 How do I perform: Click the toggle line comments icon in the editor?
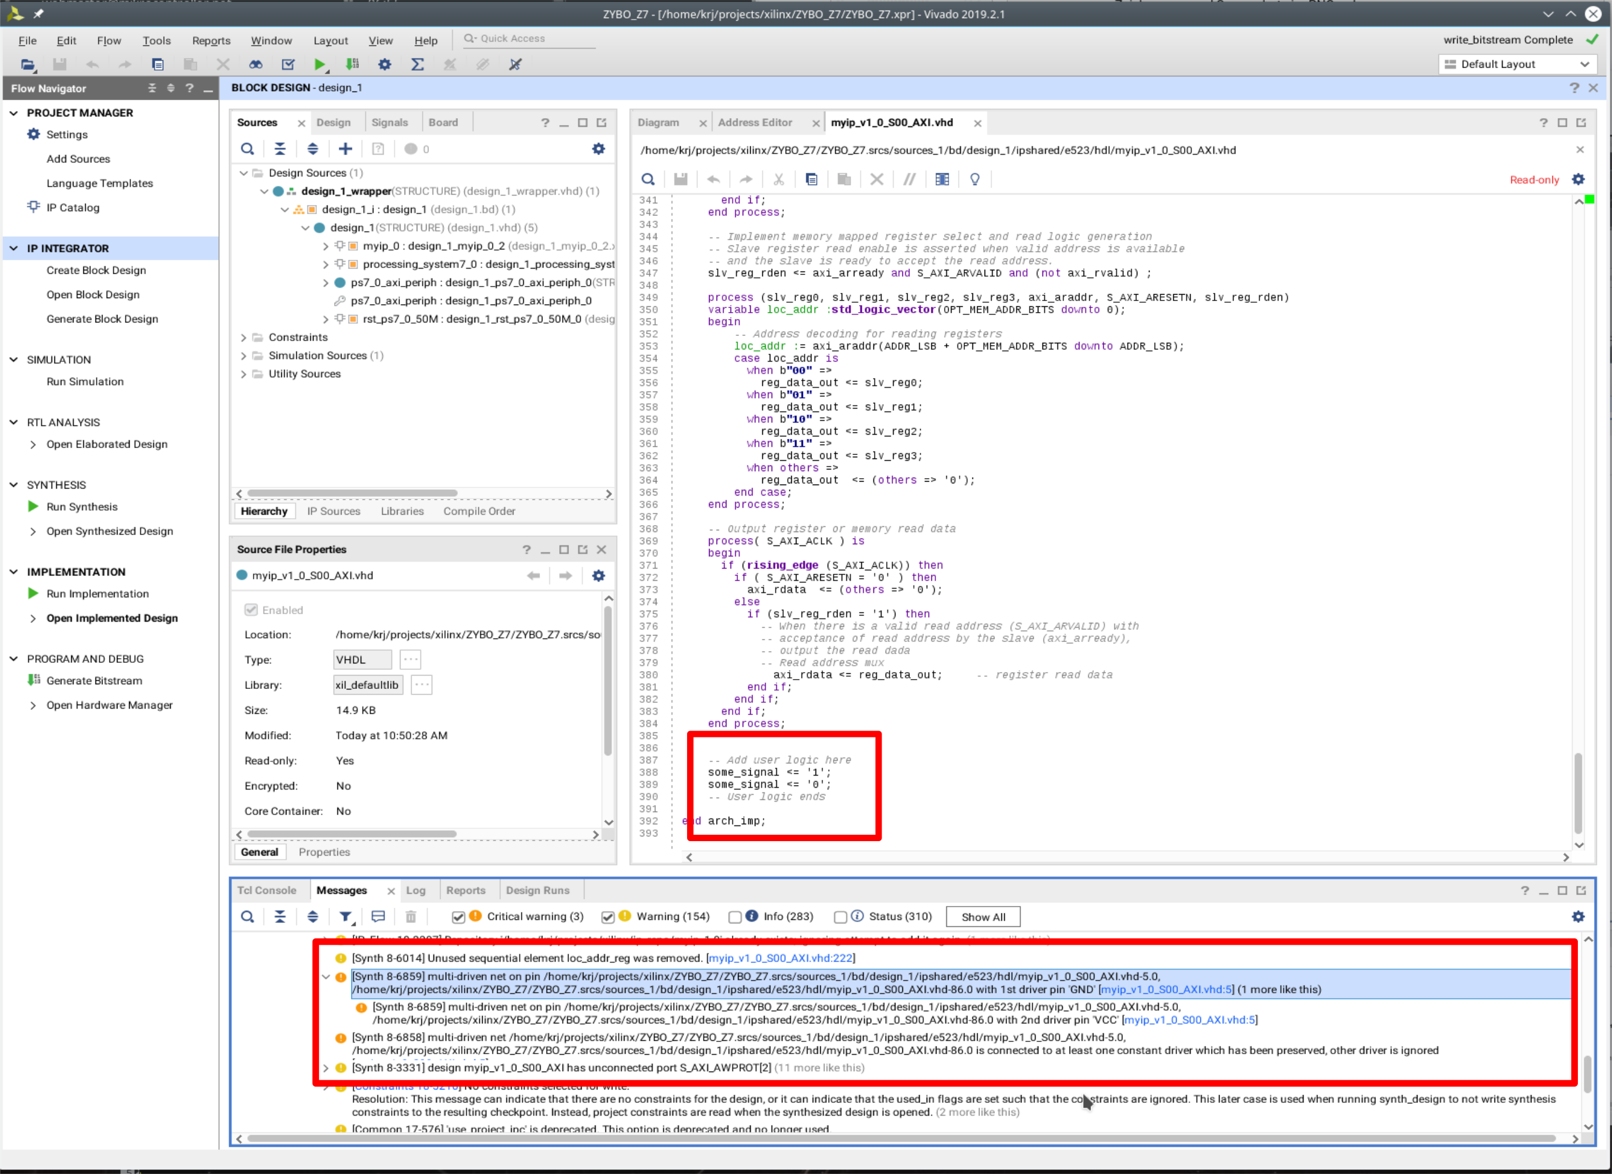coord(909,180)
